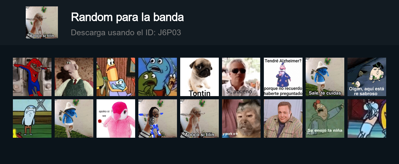
Task: Select the last sticker with blue fish running
Action: click(x=367, y=119)
